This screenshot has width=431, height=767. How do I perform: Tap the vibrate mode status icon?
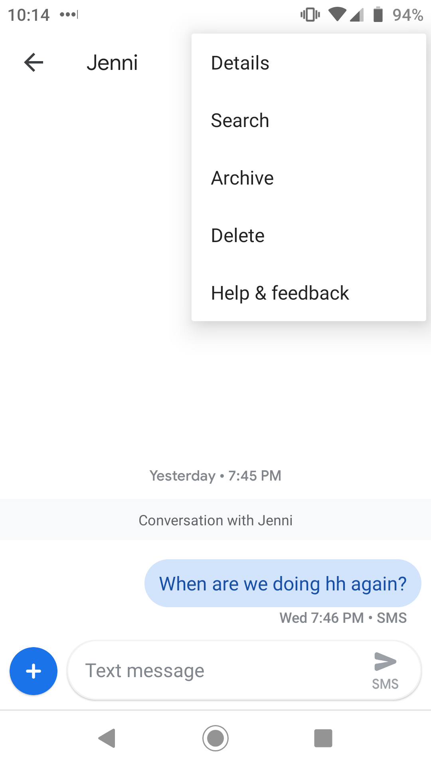(310, 15)
